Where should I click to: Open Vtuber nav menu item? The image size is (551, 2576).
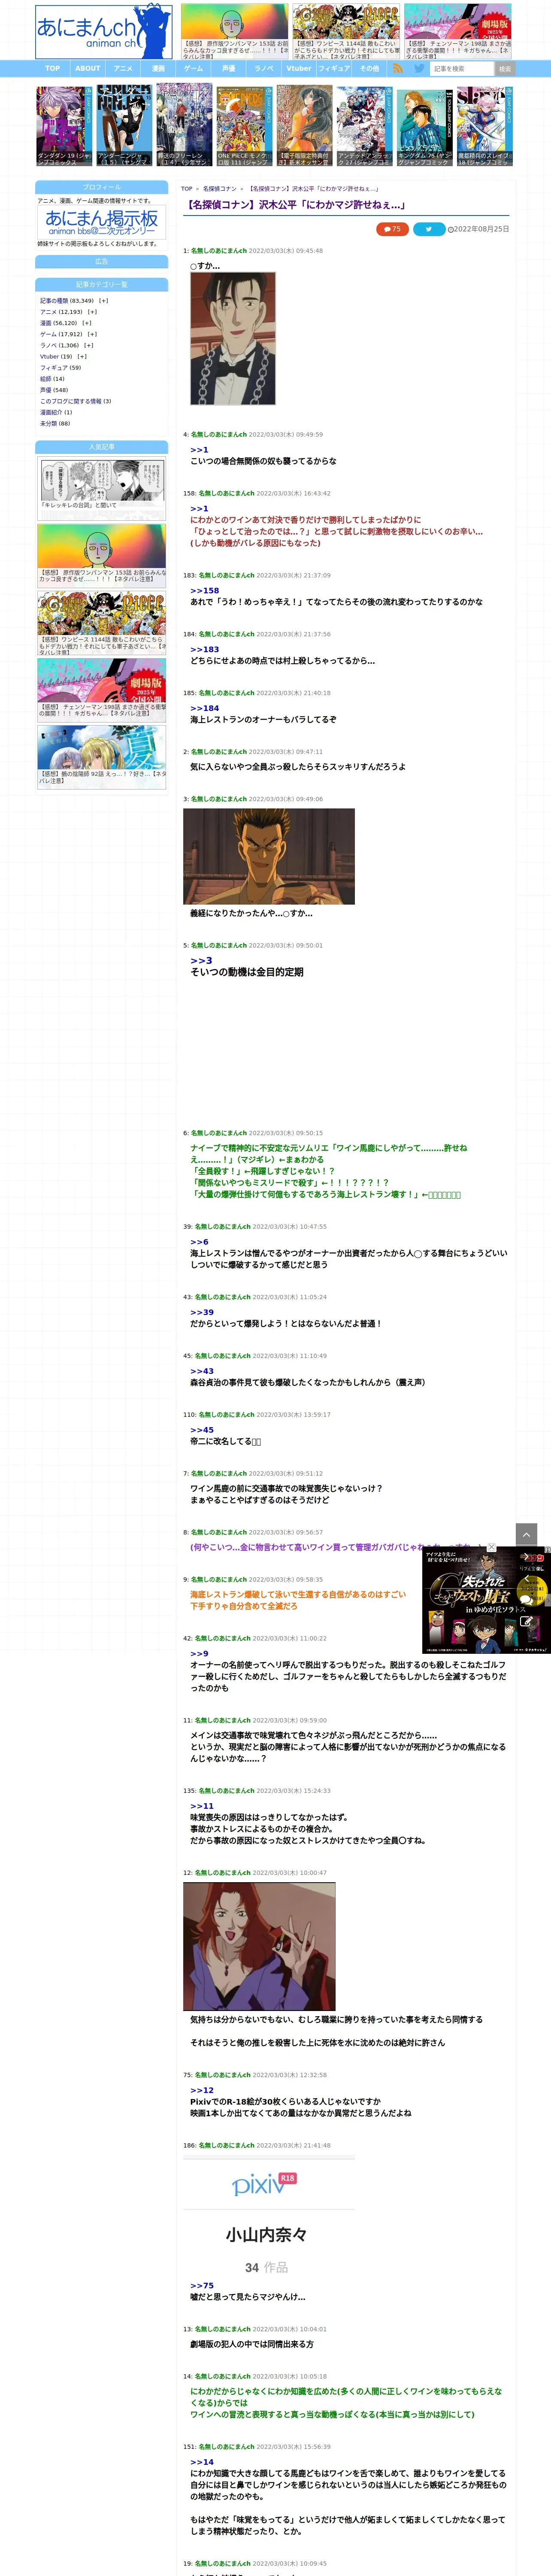pyautogui.click(x=299, y=69)
